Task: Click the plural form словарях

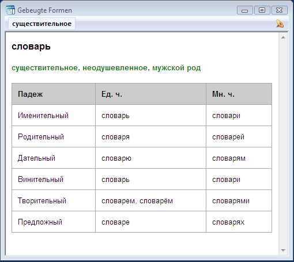Action: pyautogui.click(x=228, y=222)
